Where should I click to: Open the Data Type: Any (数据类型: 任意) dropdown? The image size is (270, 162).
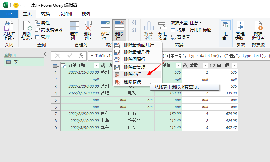click(186, 23)
